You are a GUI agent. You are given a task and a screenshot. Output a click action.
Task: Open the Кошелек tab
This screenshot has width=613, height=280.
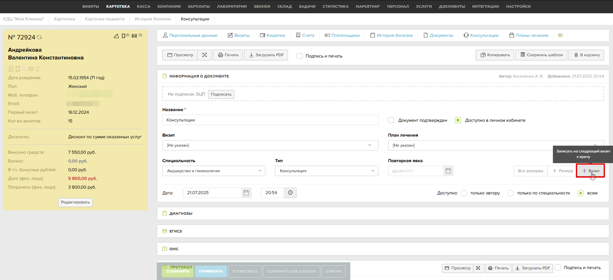coord(273,35)
